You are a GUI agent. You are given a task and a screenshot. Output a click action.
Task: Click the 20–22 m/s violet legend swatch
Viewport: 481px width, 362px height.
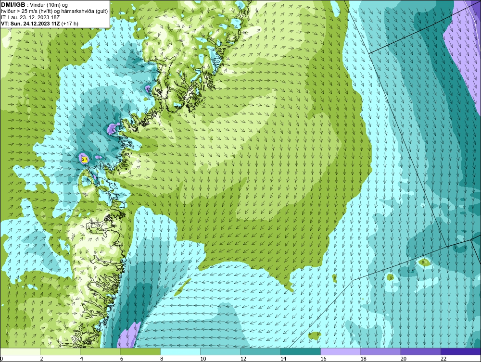(x=421, y=351)
